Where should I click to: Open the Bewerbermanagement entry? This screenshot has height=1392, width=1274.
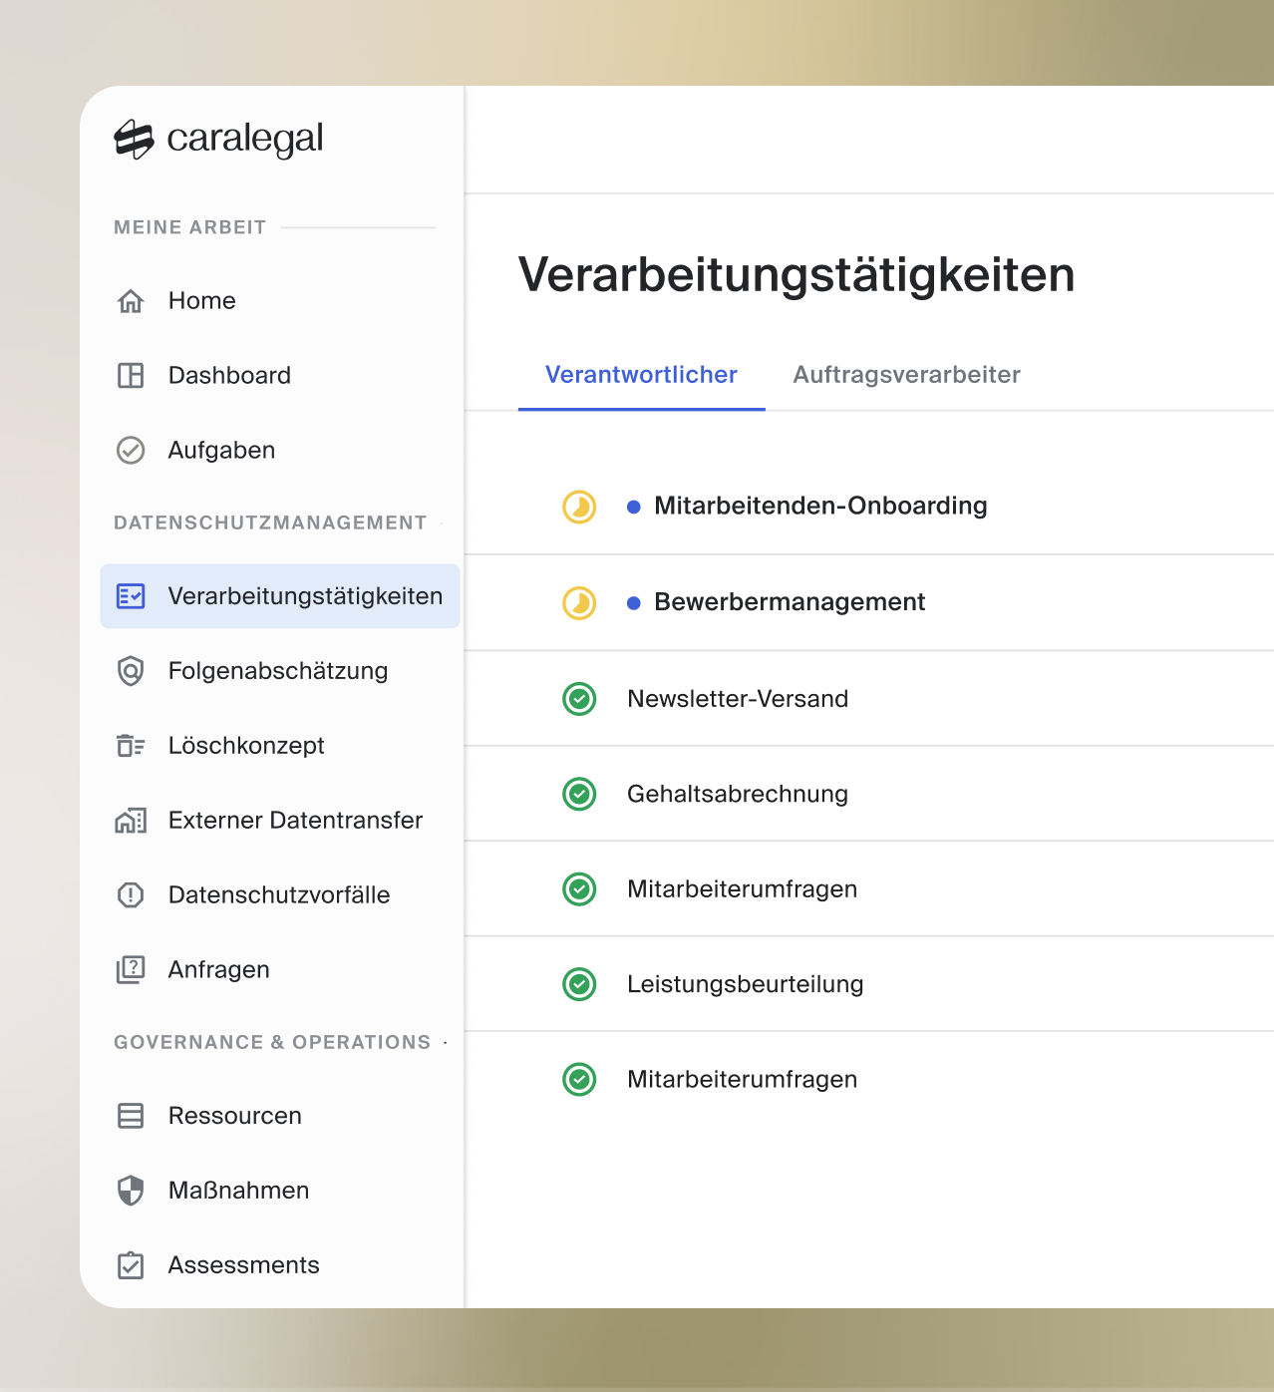(x=869, y=602)
